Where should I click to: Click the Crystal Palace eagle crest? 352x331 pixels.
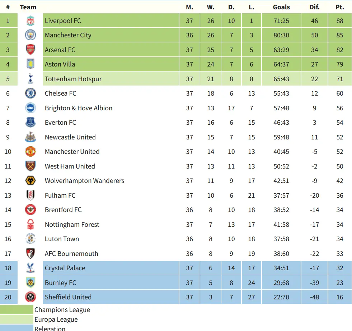30,268
